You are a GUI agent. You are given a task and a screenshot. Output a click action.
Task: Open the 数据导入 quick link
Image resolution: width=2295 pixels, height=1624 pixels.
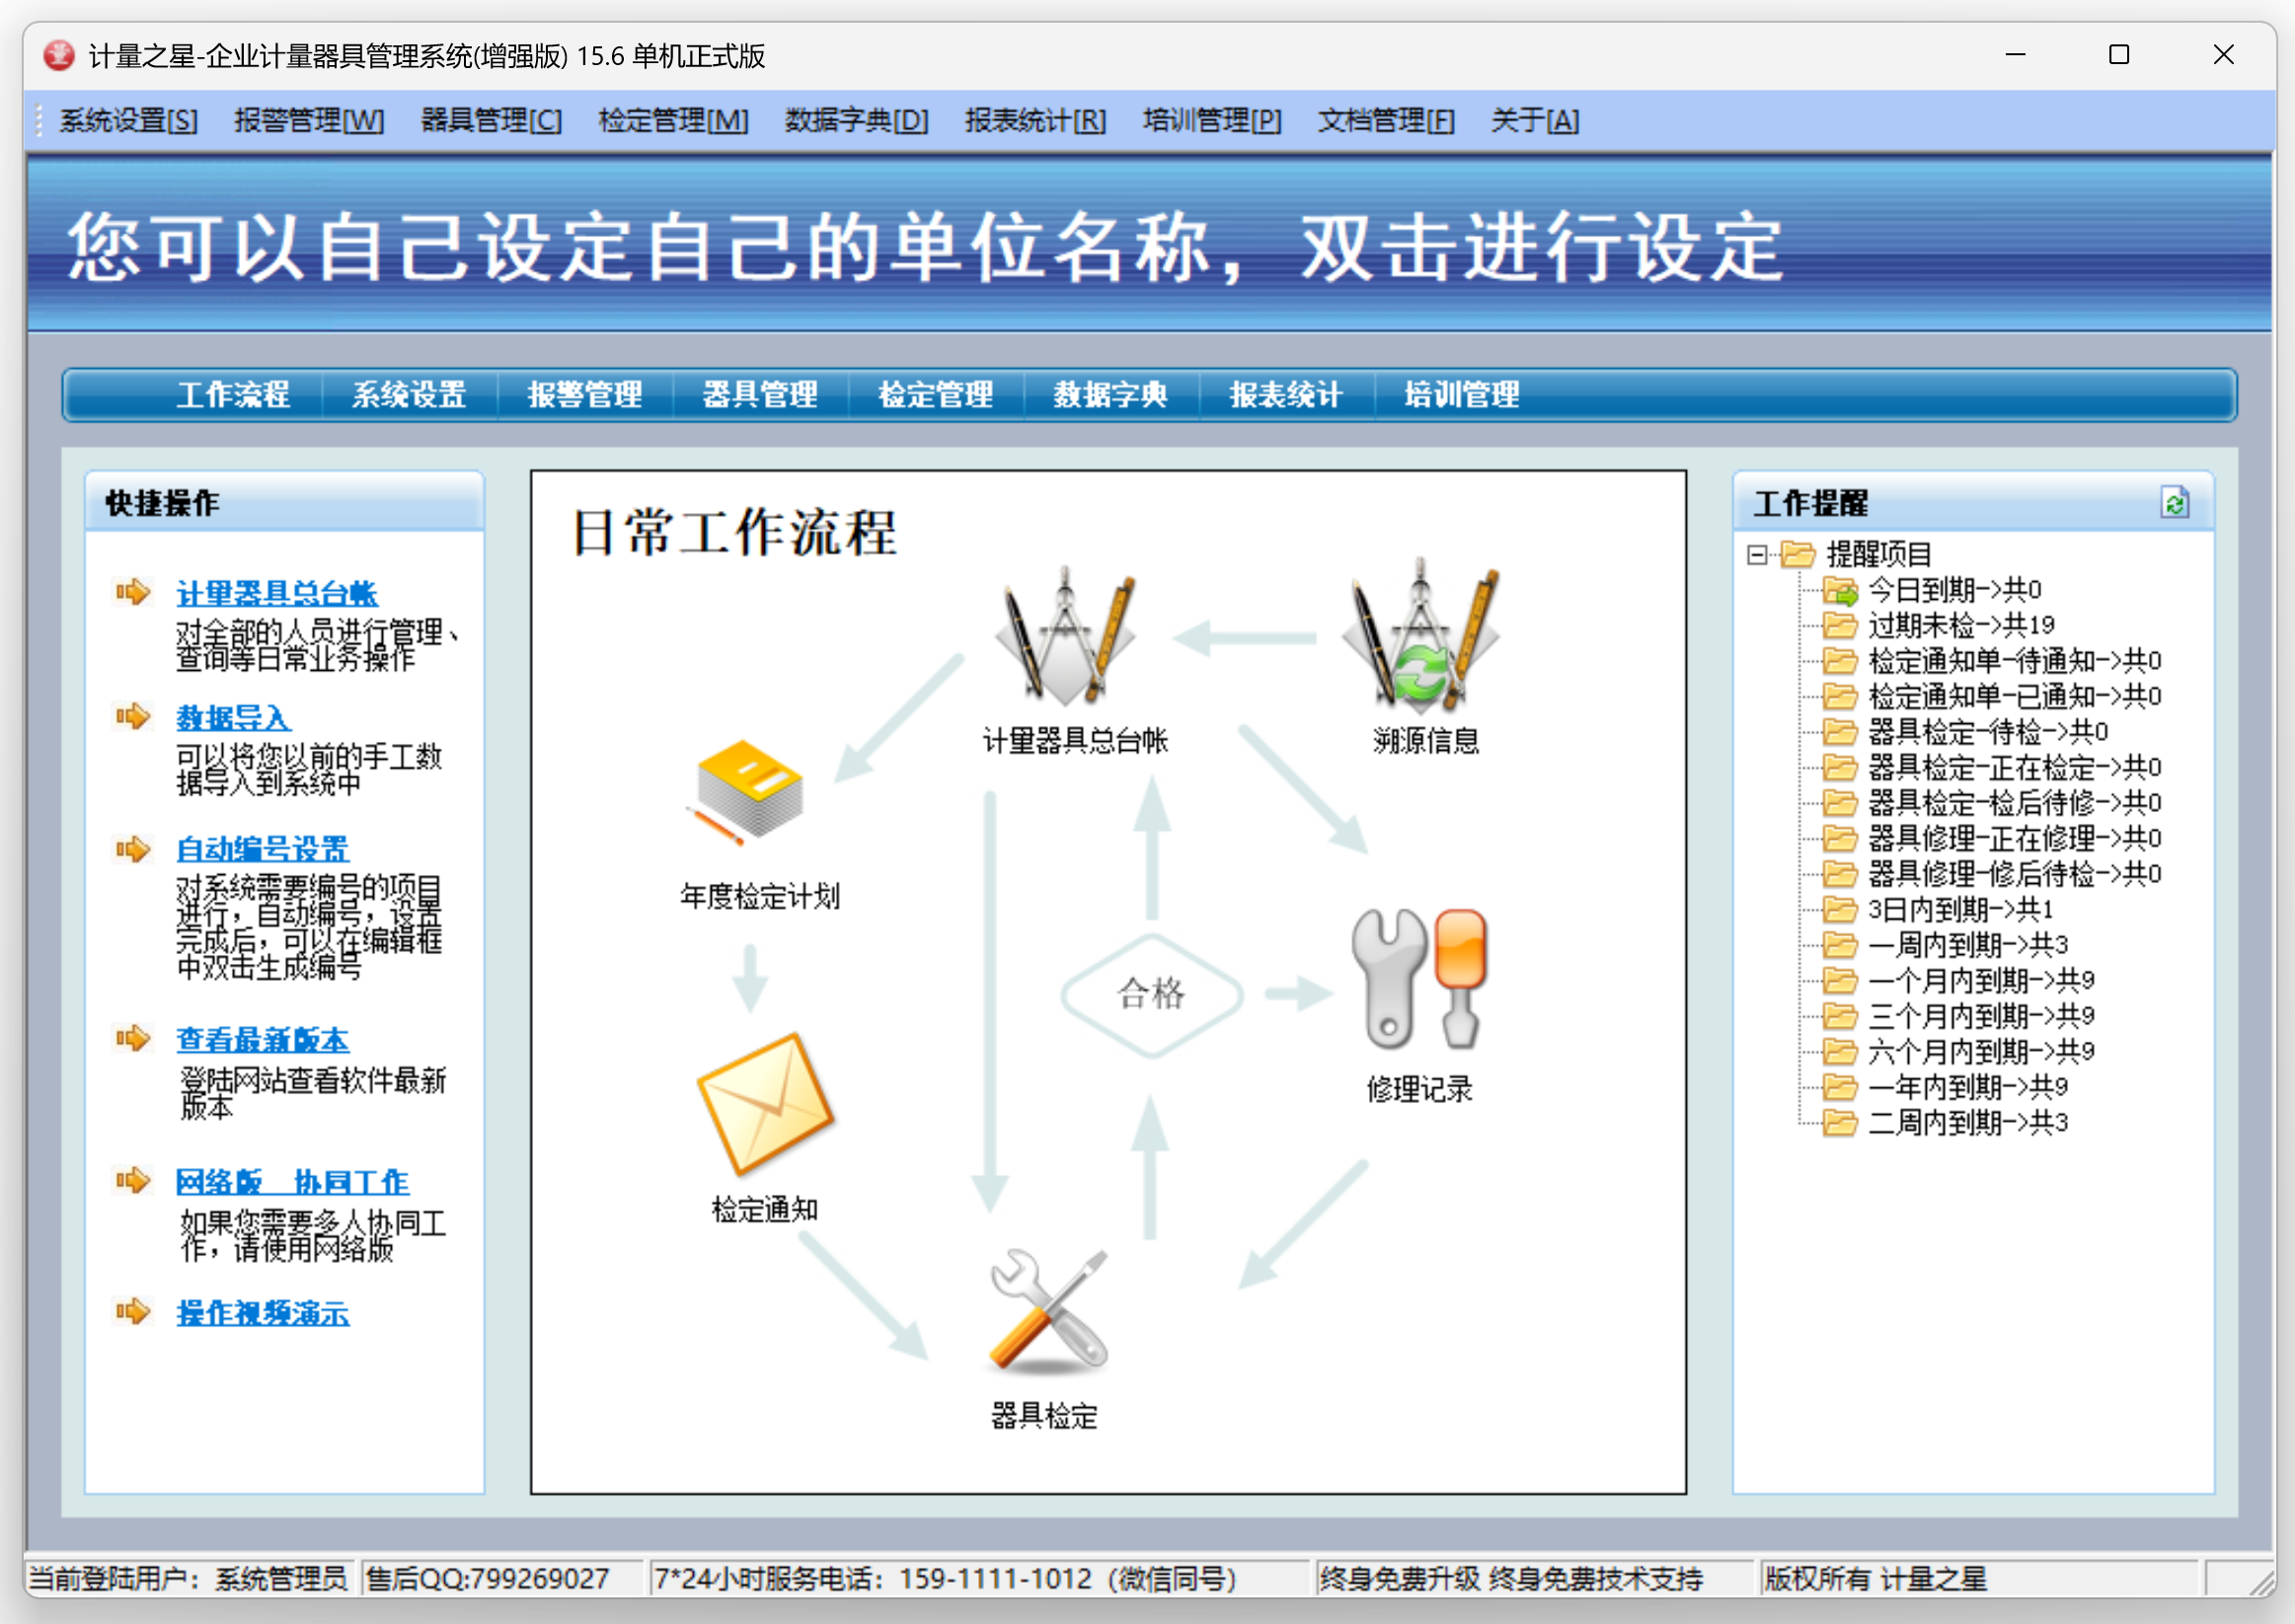(233, 718)
